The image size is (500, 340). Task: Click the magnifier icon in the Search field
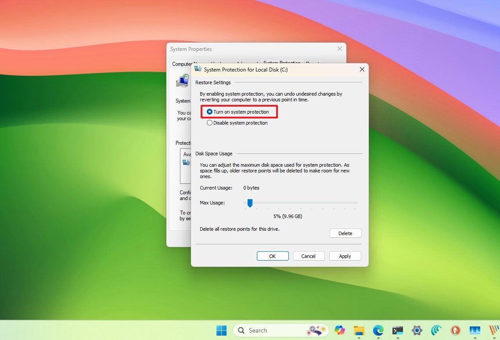[x=241, y=330]
